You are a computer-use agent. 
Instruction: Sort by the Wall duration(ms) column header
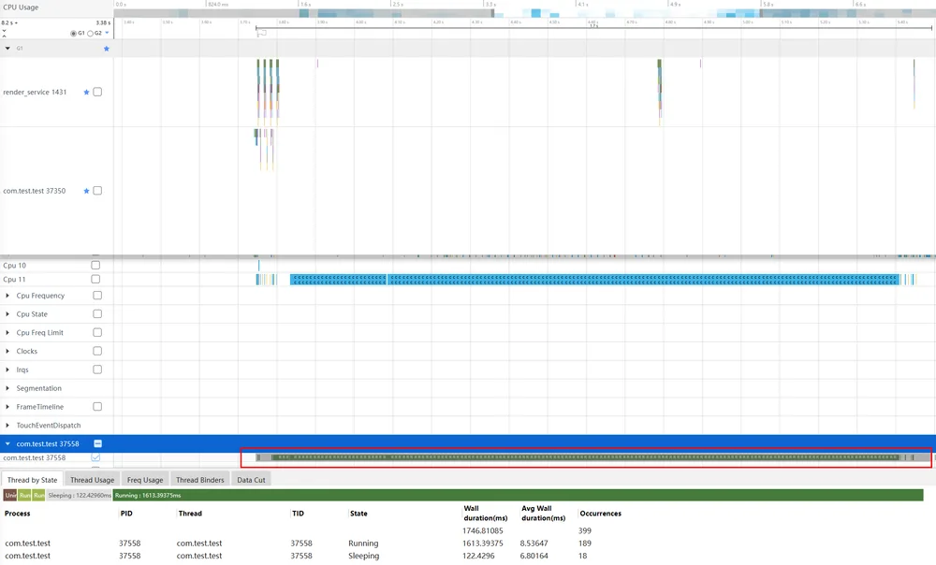(x=485, y=514)
